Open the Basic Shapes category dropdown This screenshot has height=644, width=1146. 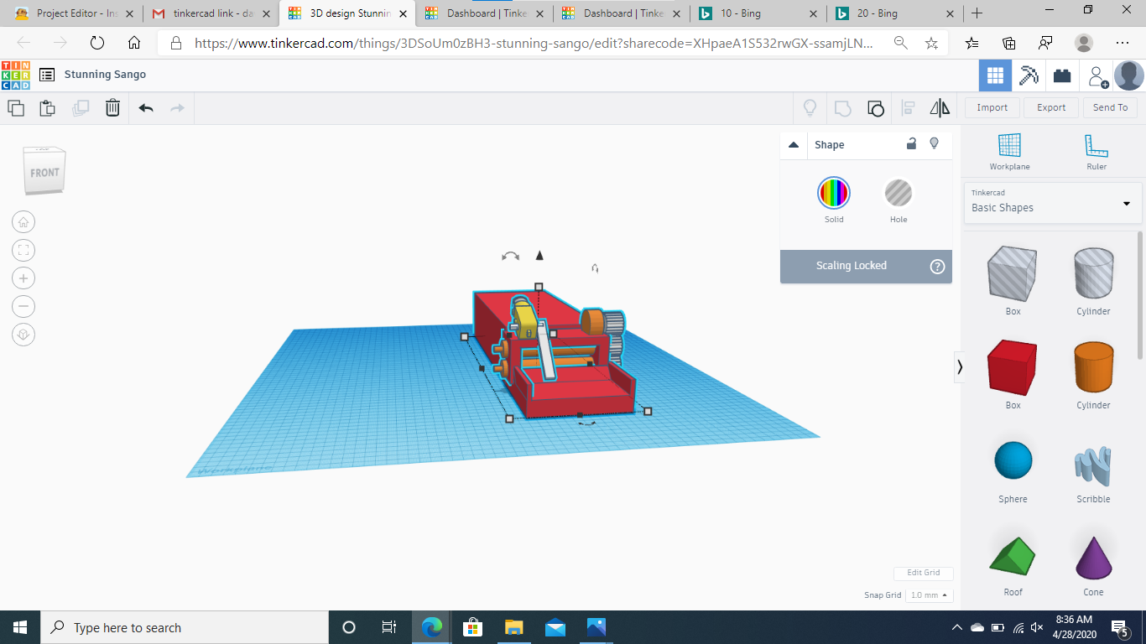[1053, 202]
